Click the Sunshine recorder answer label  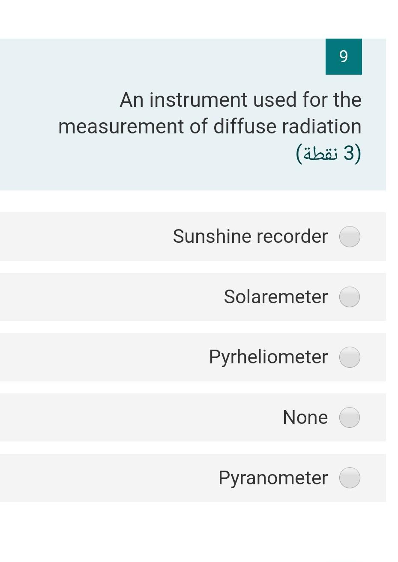pyautogui.click(x=250, y=236)
